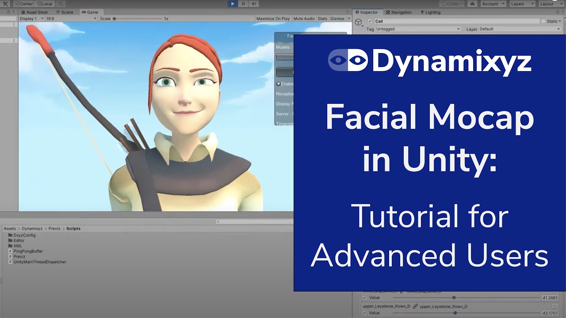Remove upper_Leyebrow_frown_D entry with minus button
Image resolution: width=566 pixels, height=318 pixels.
[x=555, y=306]
